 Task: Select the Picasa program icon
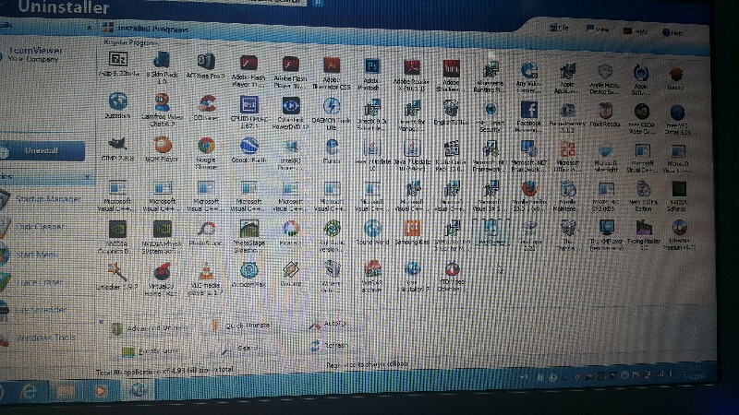[x=291, y=229]
